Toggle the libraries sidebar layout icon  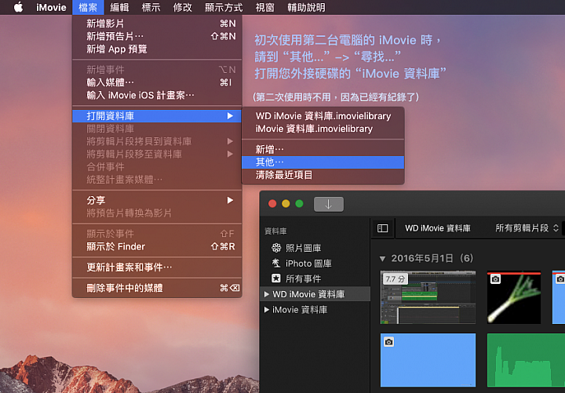pyautogui.click(x=382, y=228)
